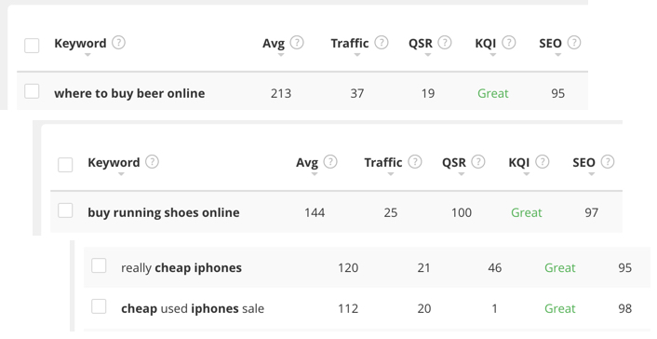The height and width of the screenshot is (339, 657).
Task: Select all keywords with the top table header checkbox
Action: (x=32, y=46)
